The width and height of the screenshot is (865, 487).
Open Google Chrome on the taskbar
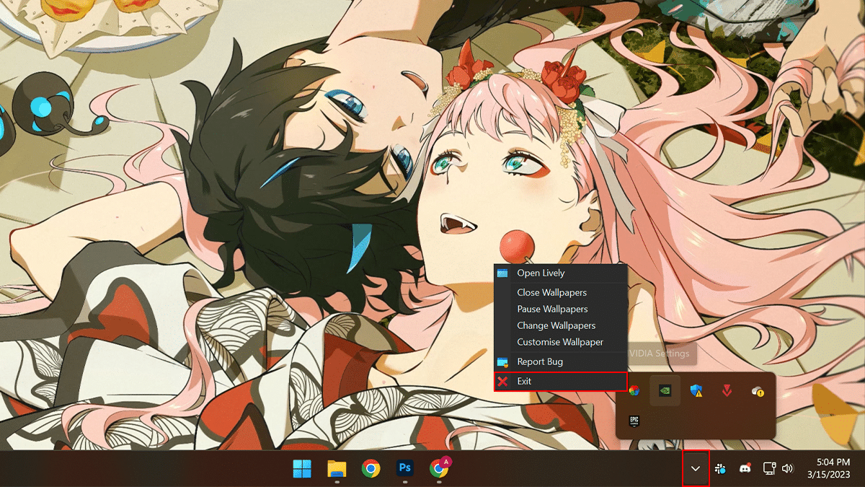click(371, 469)
